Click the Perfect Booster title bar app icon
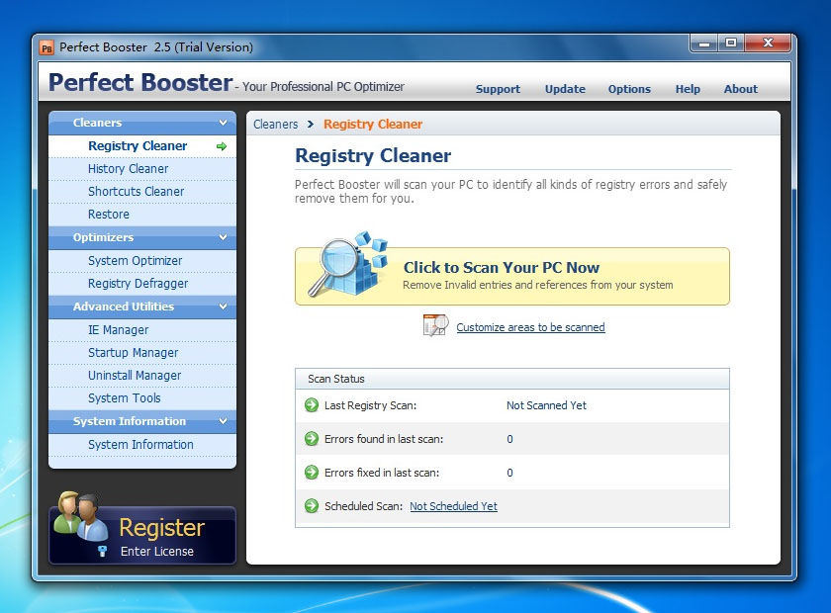The width and height of the screenshot is (831, 613). point(46,47)
